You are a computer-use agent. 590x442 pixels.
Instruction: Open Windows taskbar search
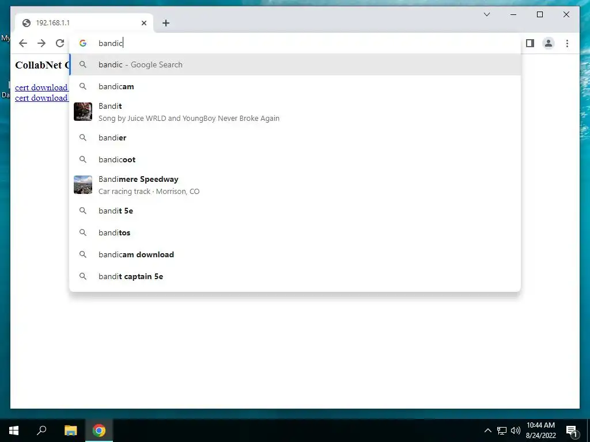click(41, 430)
